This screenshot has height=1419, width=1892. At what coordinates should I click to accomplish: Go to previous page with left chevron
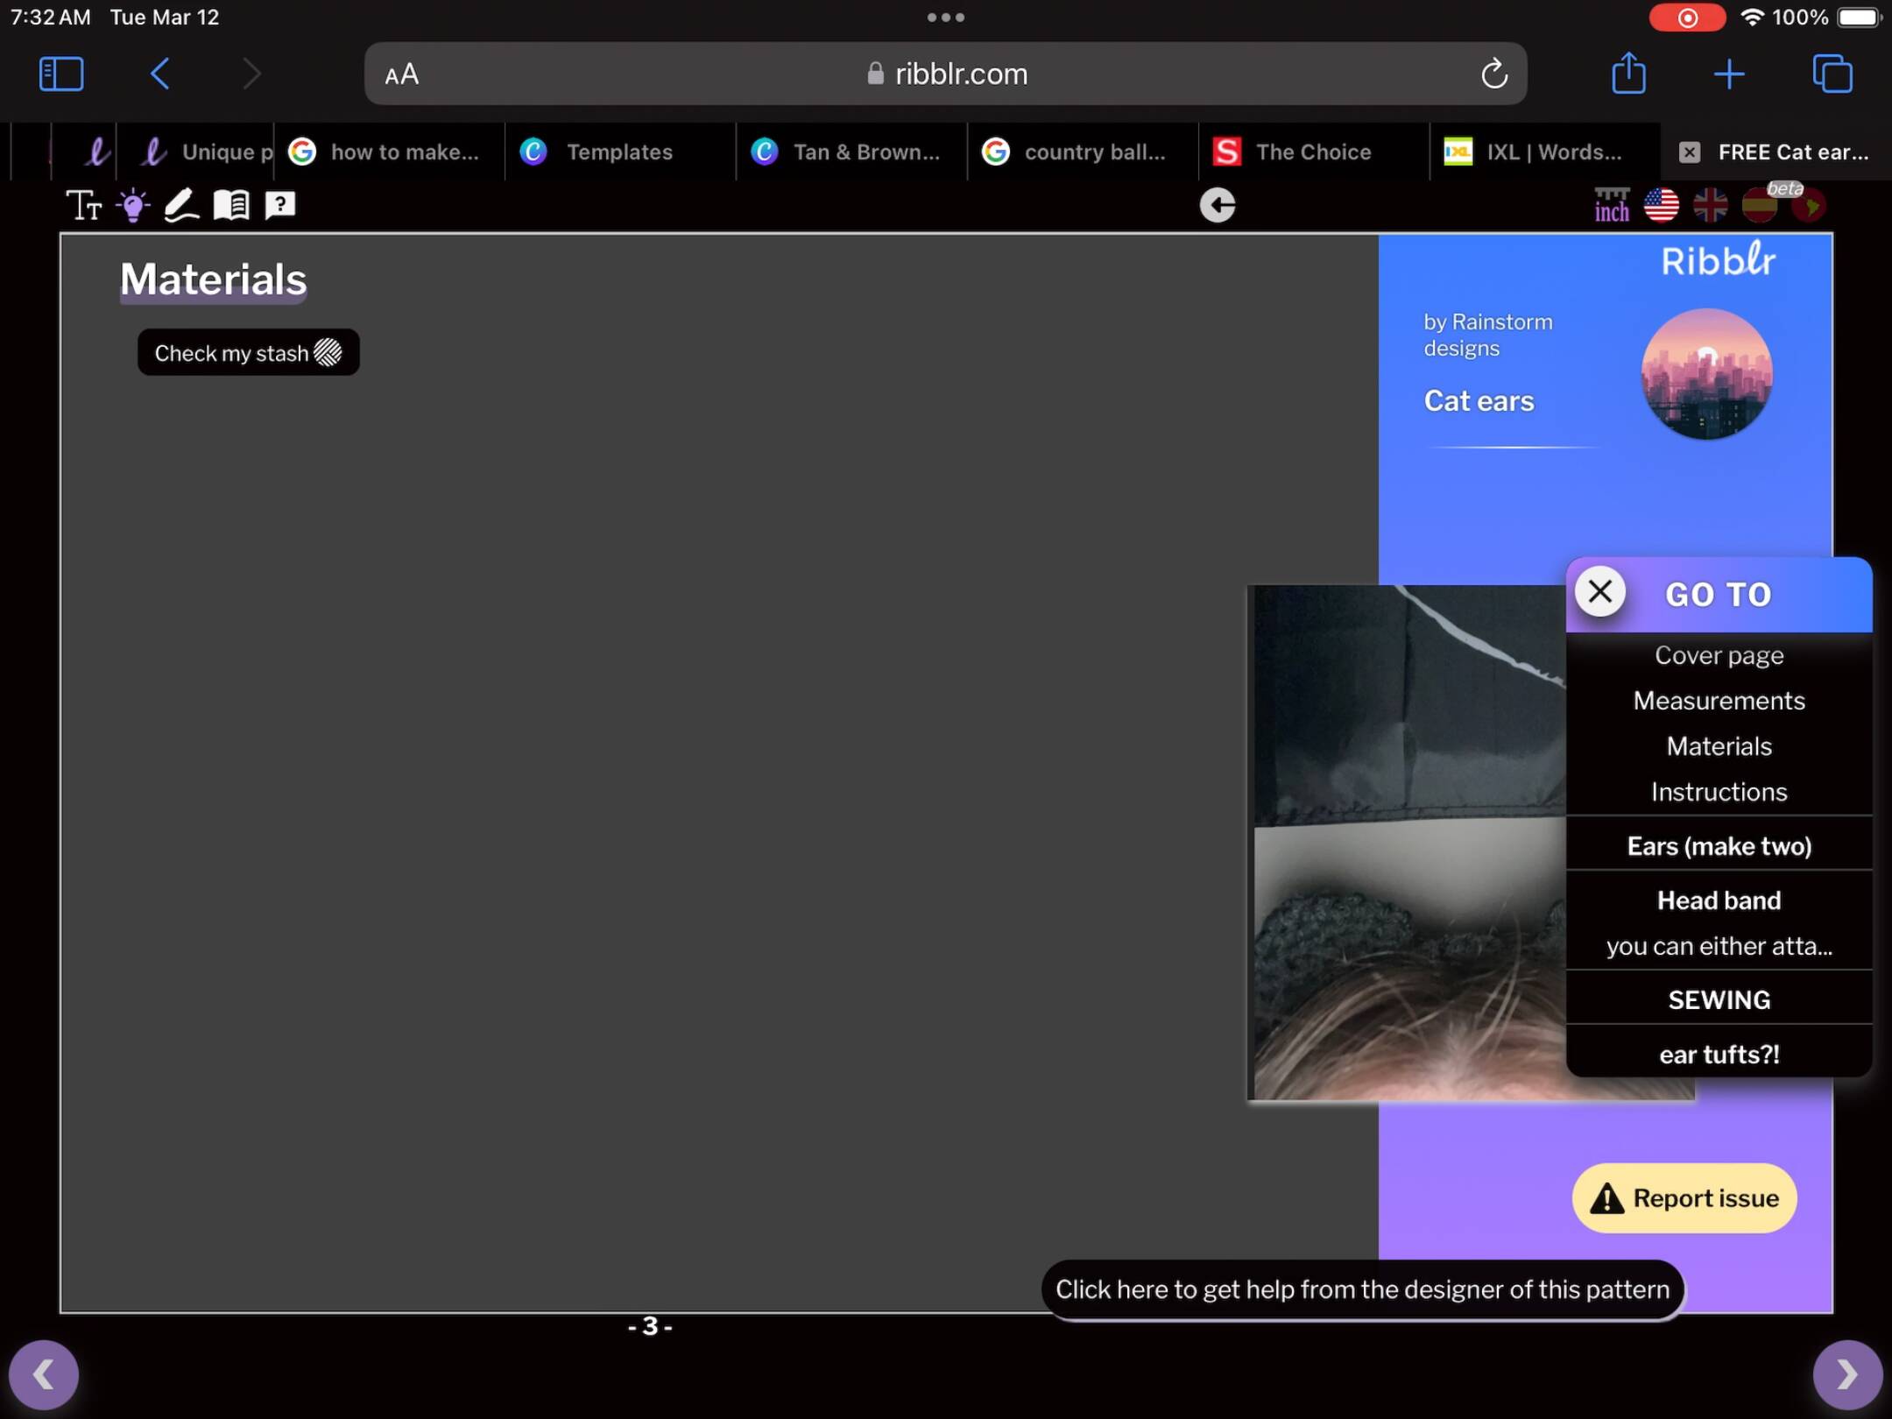tap(44, 1374)
